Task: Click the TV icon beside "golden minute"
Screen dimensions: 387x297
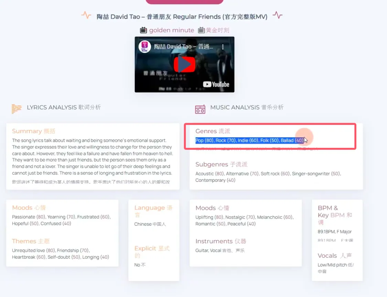Action: (x=144, y=30)
